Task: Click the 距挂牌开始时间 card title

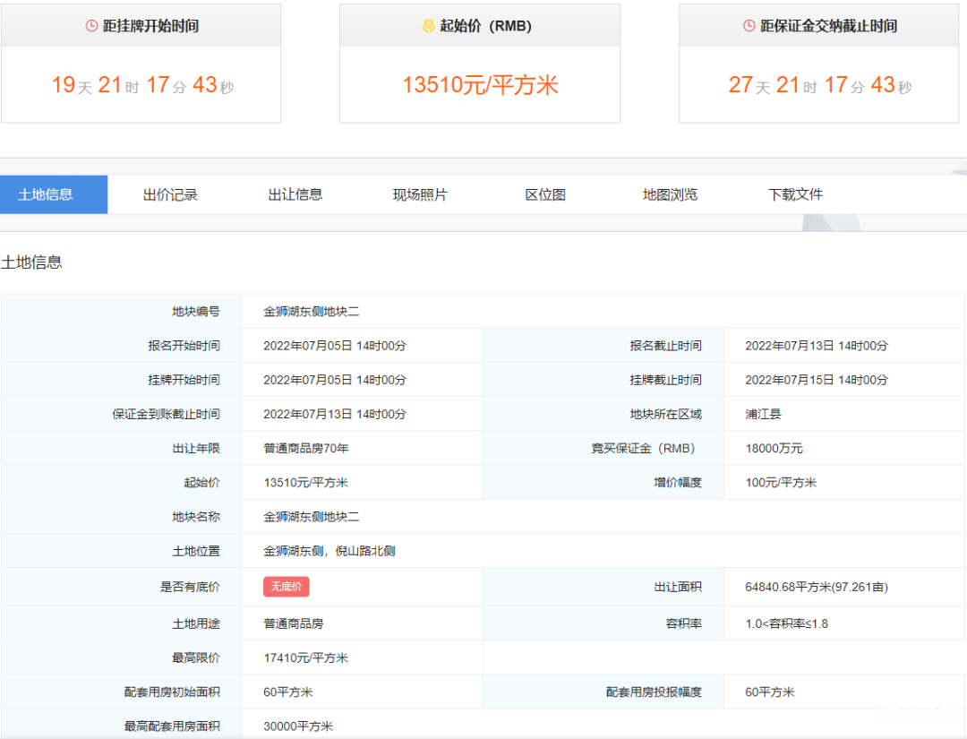Action: [x=151, y=26]
